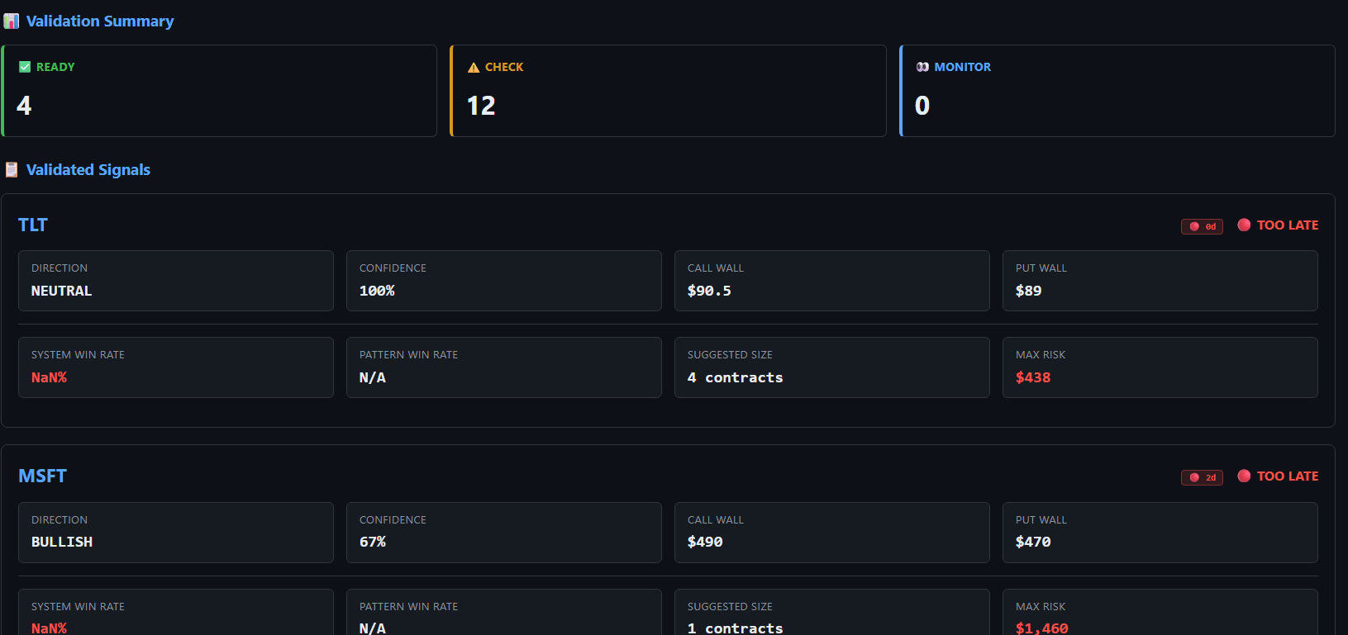Click MSFT direction value BULLISH
The width and height of the screenshot is (1348, 635).
(x=62, y=542)
